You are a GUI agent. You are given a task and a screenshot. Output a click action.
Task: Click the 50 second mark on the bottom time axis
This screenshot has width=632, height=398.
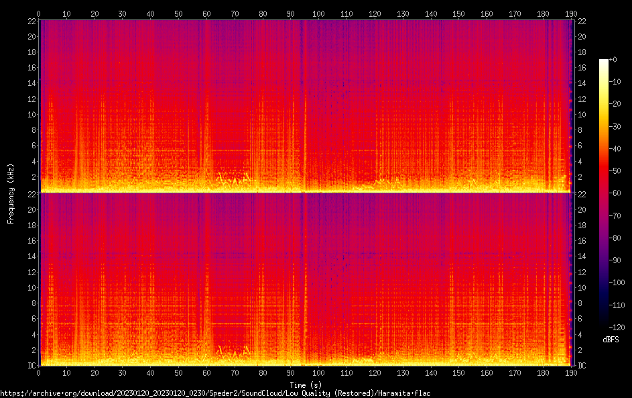pyautogui.click(x=178, y=372)
